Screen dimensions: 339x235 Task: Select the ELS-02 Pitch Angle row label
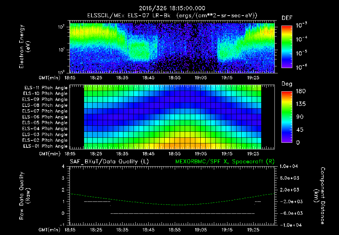45,140
